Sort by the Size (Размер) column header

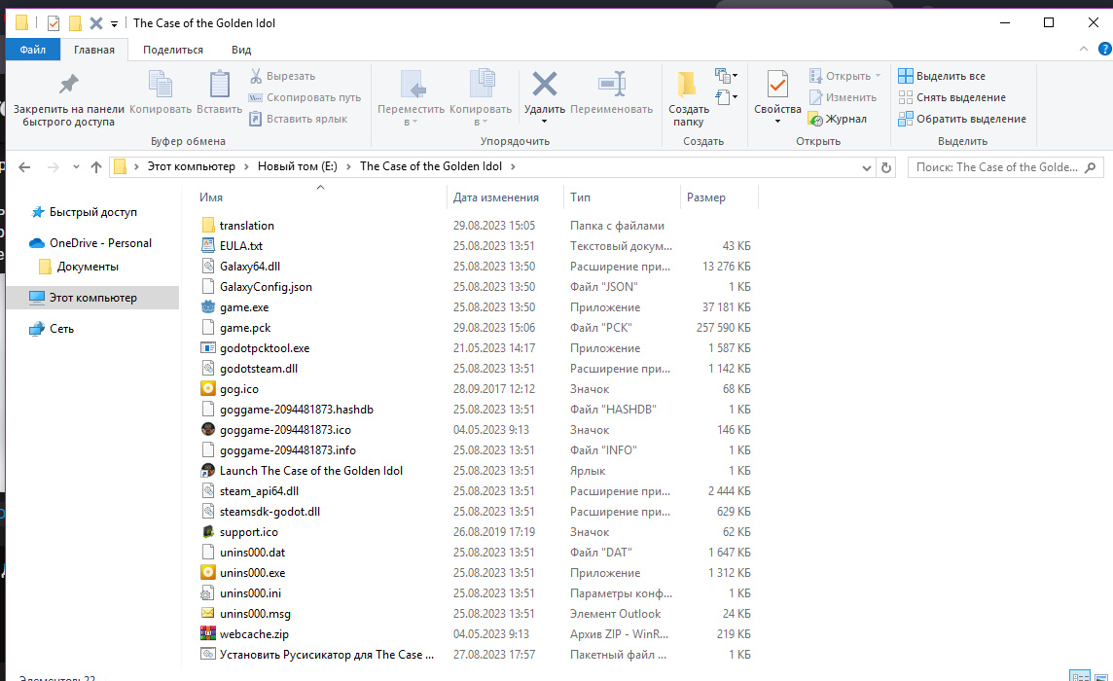706,197
